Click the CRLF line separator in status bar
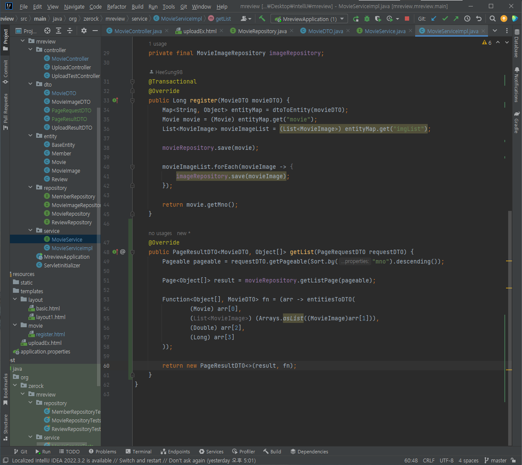The height and width of the screenshot is (465, 522). coord(429,460)
